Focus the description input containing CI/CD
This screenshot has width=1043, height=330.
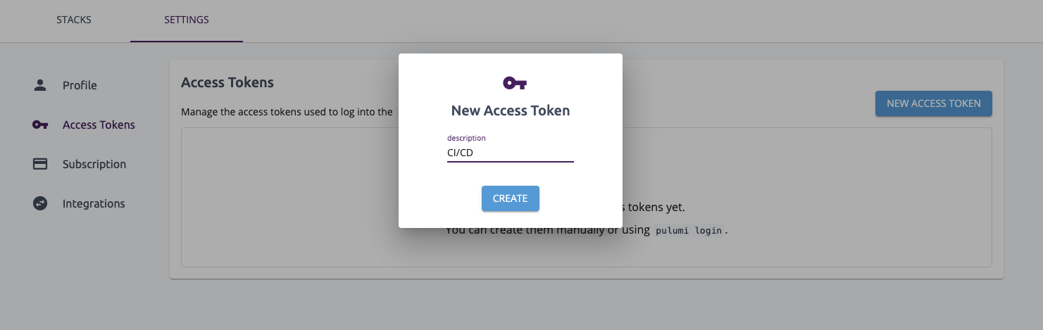[x=511, y=153]
